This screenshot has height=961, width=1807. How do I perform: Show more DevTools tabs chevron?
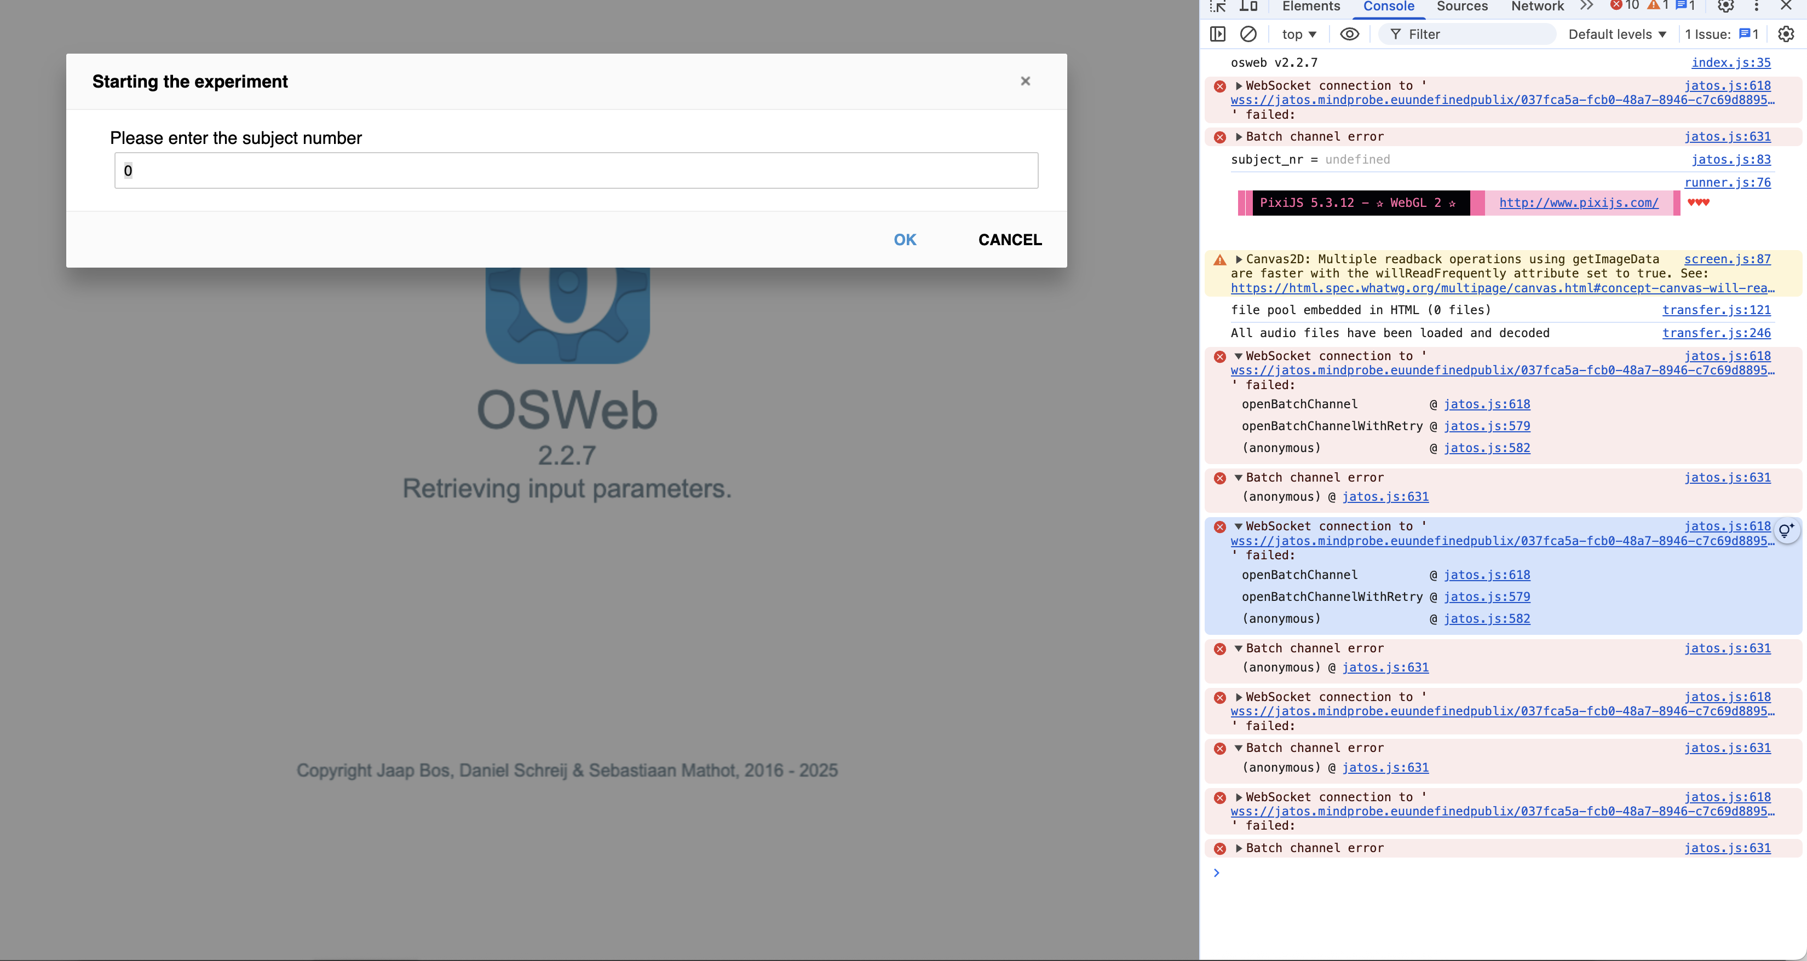(1587, 7)
